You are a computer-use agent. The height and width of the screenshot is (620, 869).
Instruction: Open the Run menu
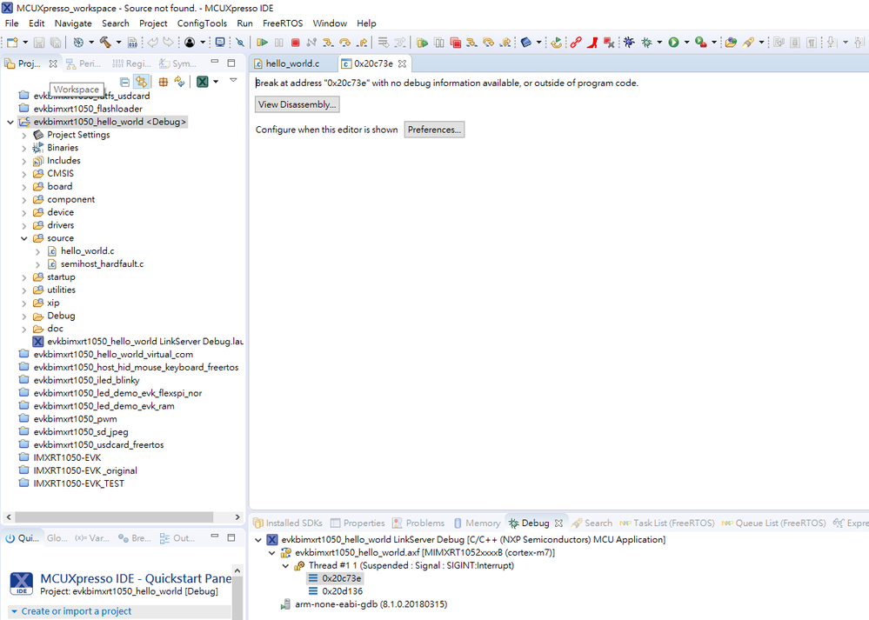point(244,23)
